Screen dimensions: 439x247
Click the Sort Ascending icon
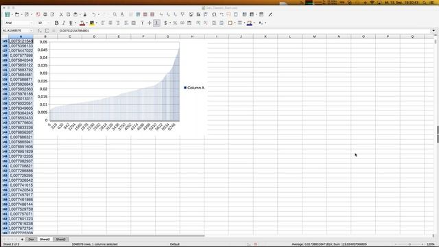(x=168, y=14)
